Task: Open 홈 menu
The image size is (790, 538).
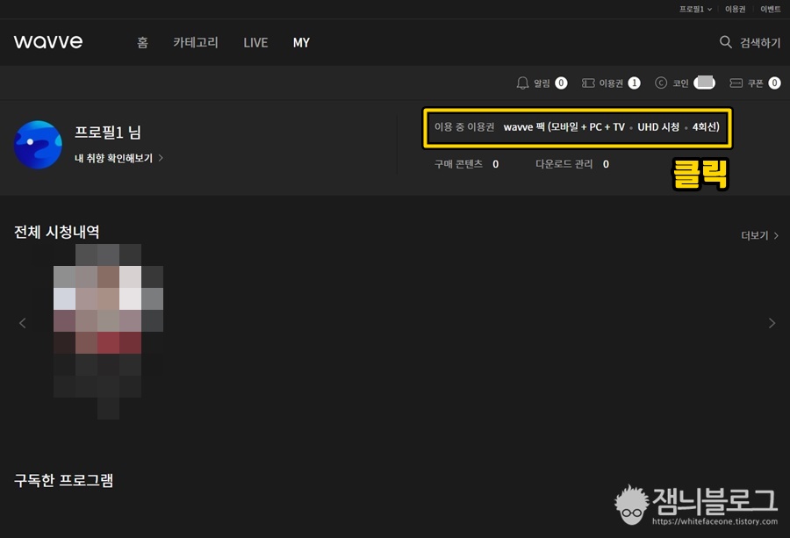Action: (142, 42)
